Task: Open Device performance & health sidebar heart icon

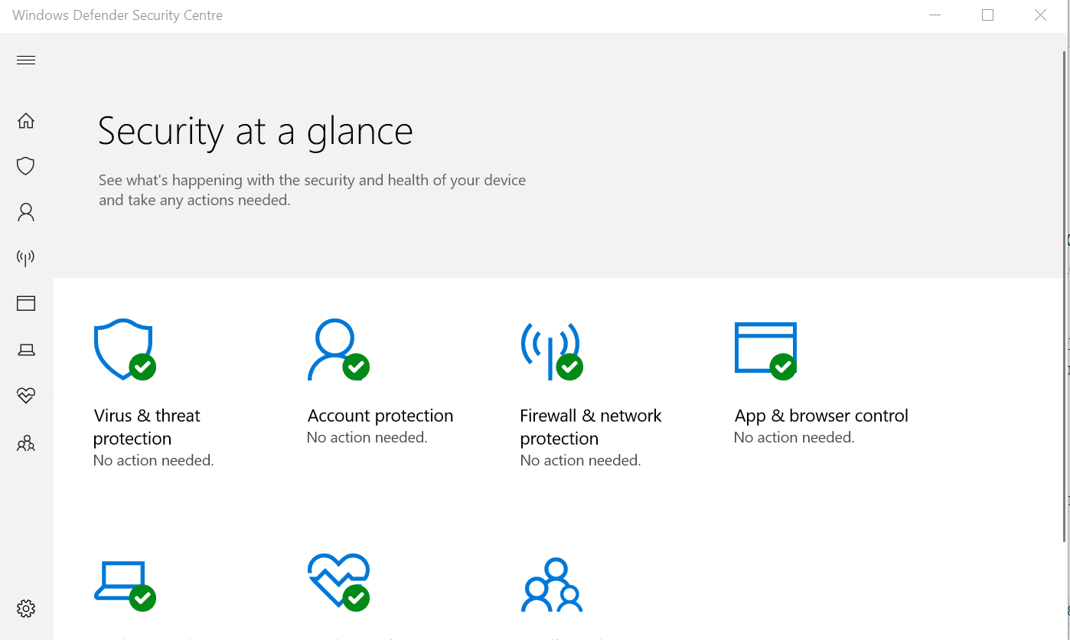Action: click(26, 396)
